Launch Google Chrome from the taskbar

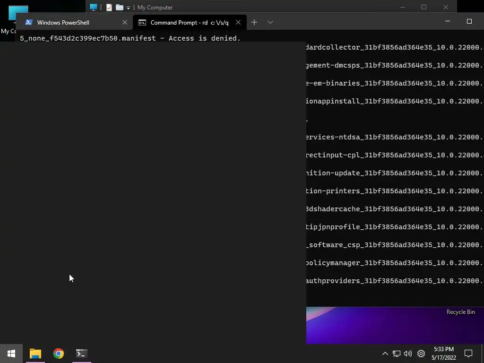pyautogui.click(x=58, y=354)
